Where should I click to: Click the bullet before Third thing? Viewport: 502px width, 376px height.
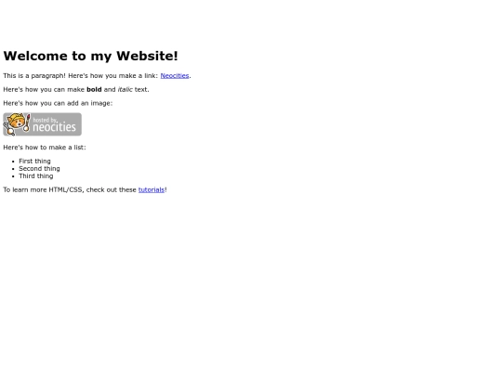point(13,176)
